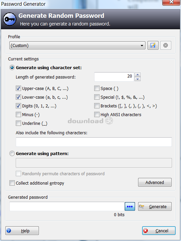Click the Cancel button with red X icon

[159, 231]
